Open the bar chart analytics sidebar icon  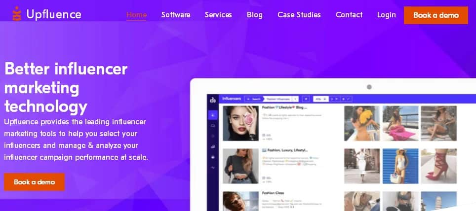tap(213, 147)
